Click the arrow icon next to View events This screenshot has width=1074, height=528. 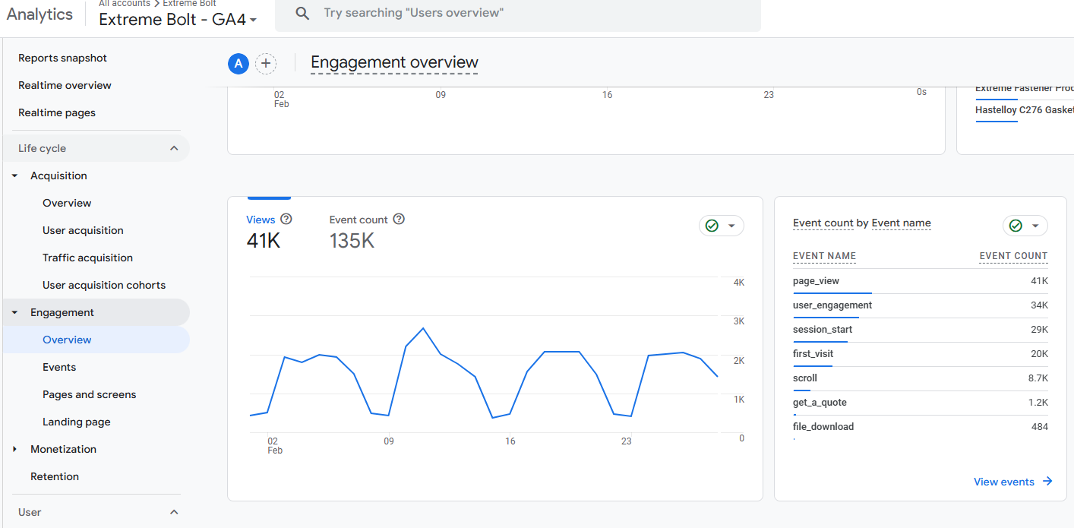coord(1047,482)
